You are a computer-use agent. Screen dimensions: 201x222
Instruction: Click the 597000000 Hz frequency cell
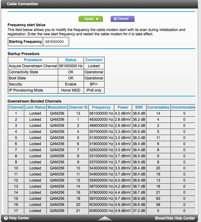pos(101,199)
